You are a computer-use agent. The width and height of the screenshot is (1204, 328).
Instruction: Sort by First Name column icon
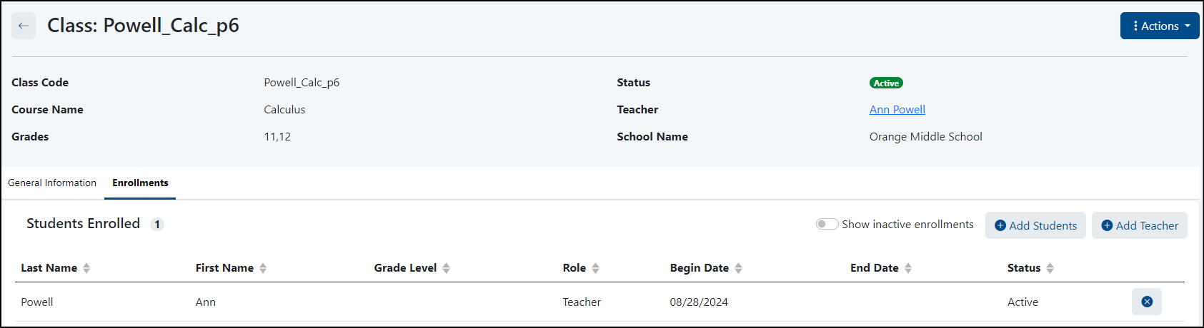tap(263, 268)
